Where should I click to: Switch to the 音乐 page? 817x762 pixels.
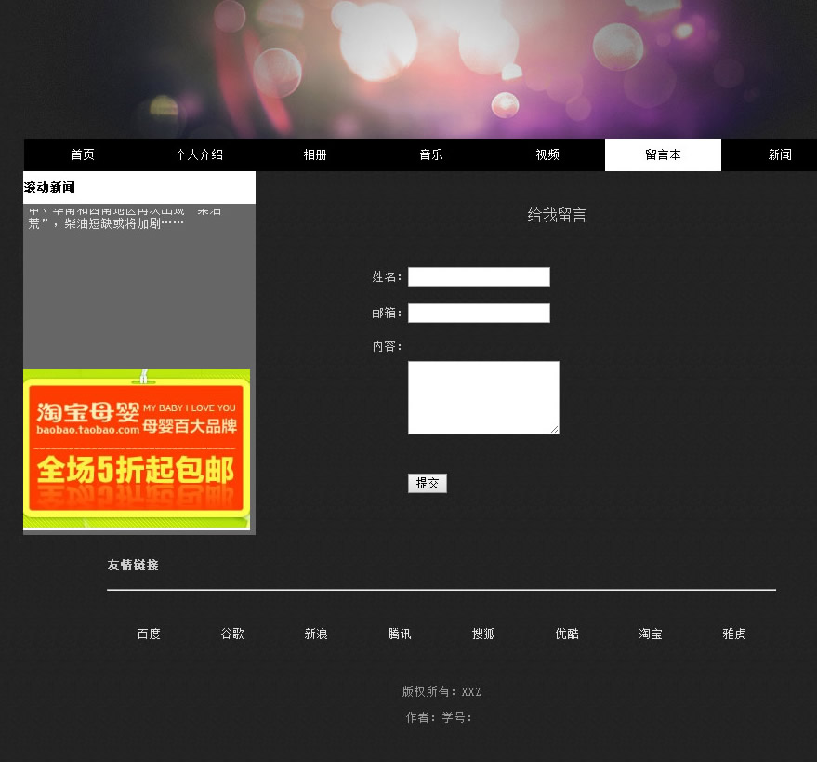click(431, 154)
